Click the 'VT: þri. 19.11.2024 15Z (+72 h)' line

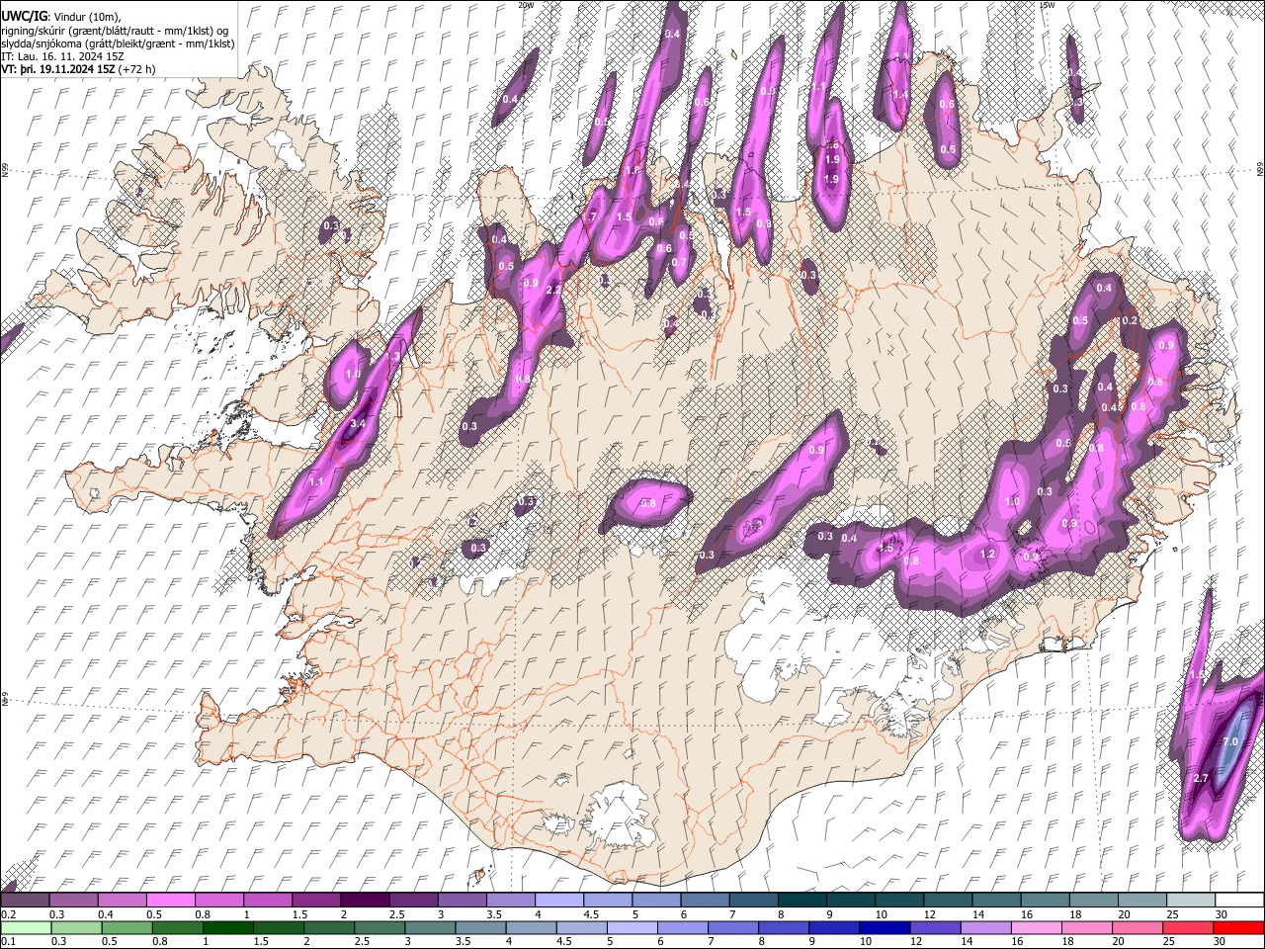pos(79,70)
